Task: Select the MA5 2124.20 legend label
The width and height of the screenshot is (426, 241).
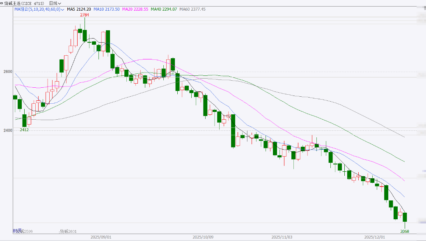Action: click(x=79, y=9)
